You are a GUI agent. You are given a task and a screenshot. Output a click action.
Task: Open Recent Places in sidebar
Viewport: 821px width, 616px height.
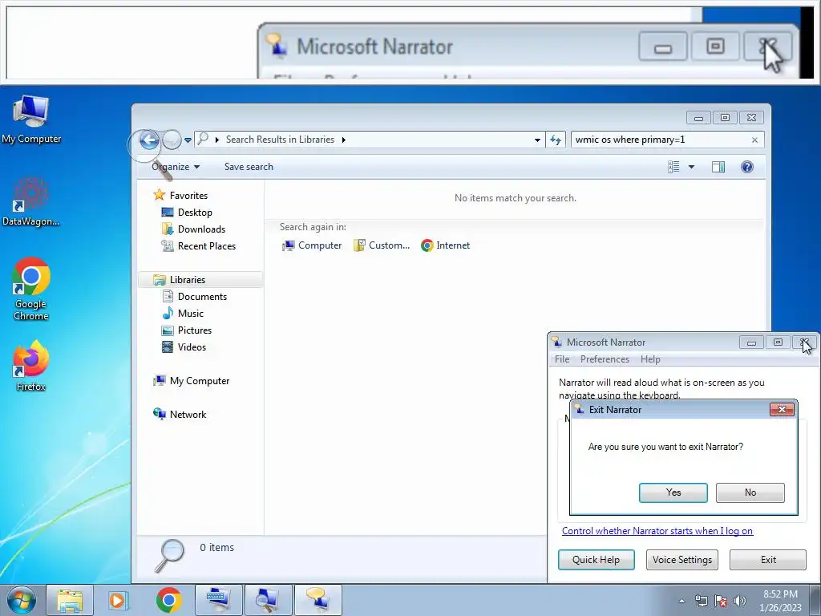(199, 245)
